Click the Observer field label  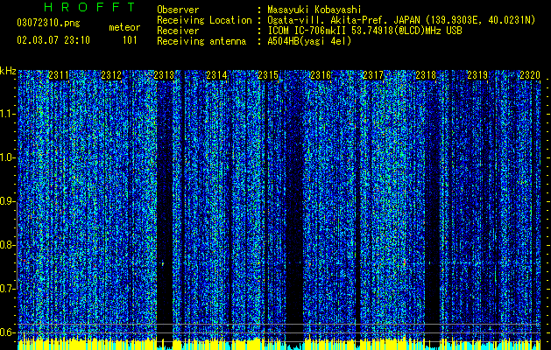pos(178,10)
